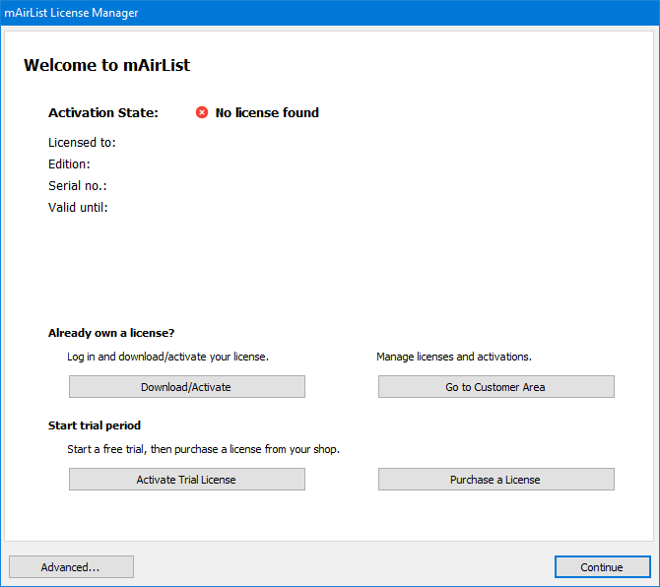Click the "Welcome to mAirList" heading
Screen dimensions: 660x587
[106, 66]
